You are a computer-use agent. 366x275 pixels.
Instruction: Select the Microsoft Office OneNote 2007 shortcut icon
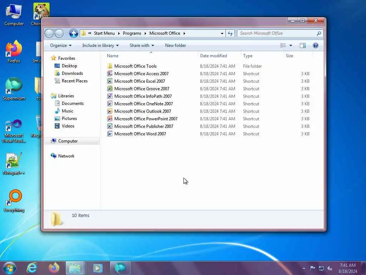[x=110, y=103]
